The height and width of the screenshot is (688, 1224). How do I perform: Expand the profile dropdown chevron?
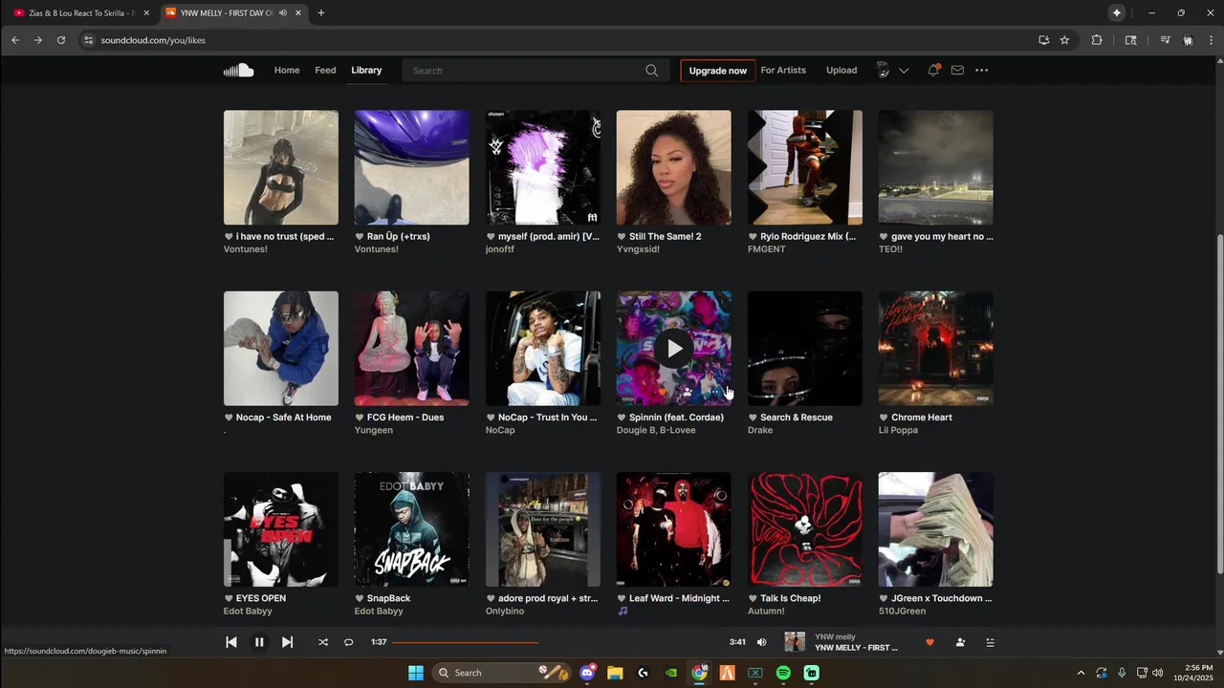coord(904,71)
